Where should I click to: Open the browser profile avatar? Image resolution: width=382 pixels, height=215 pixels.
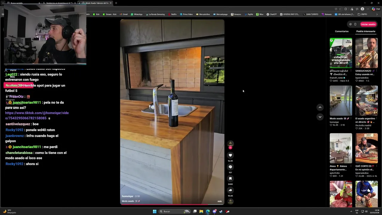pos(362,9)
